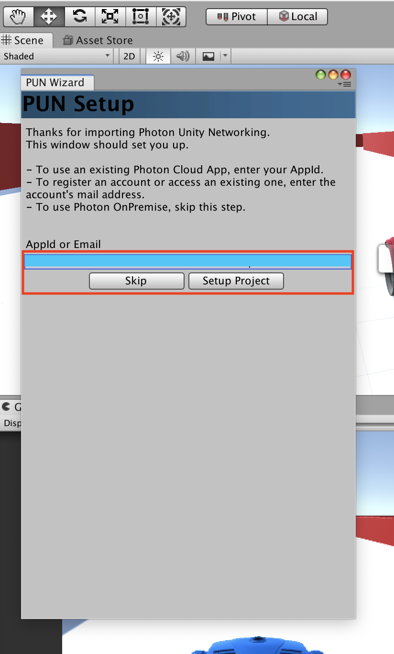Screen dimensions: 394x654
Task: Toggle Pivot handle position button
Action: 236,17
